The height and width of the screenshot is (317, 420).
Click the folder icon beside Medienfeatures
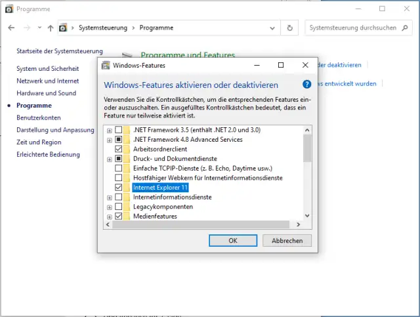127,216
